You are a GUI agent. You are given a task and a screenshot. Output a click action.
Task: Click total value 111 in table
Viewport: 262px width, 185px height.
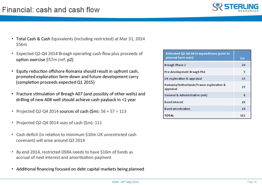click(243, 115)
